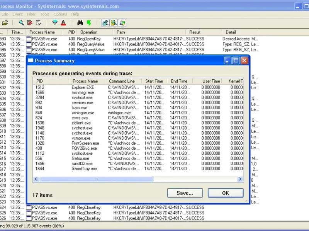Image resolution: width=309 pixels, height=231 pixels.
Task: Select the services.exe process row
Action: (138, 102)
